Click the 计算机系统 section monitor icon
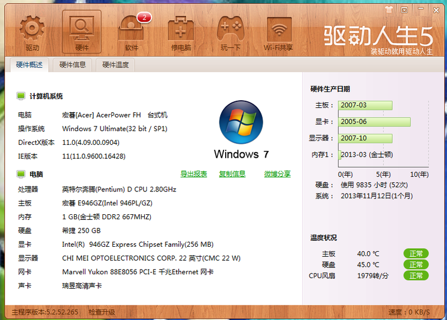Image resolution: width=447 pixels, height=320 pixels. [21, 96]
